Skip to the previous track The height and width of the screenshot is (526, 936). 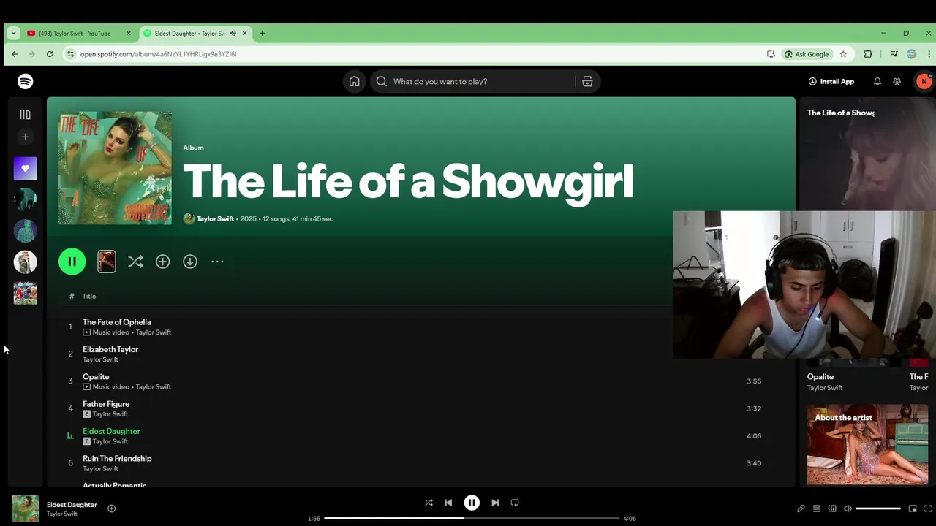tap(448, 503)
